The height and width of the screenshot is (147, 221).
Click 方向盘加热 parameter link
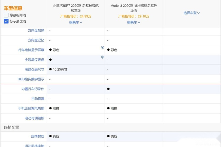tap(36, 30)
